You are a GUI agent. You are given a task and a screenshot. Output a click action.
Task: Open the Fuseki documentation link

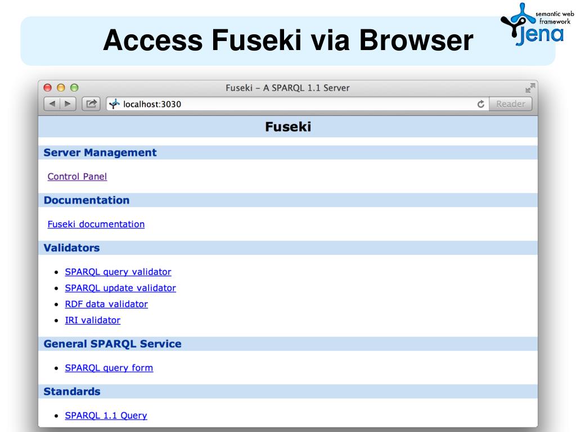pyautogui.click(x=96, y=224)
